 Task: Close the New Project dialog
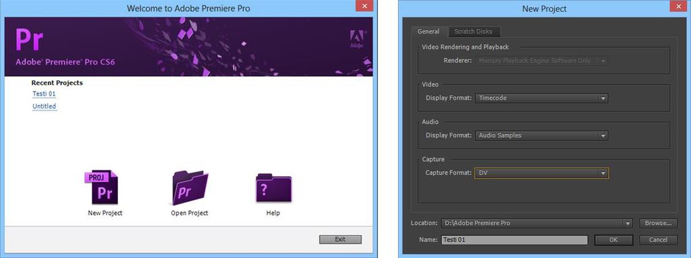pyautogui.click(x=678, y=6)
